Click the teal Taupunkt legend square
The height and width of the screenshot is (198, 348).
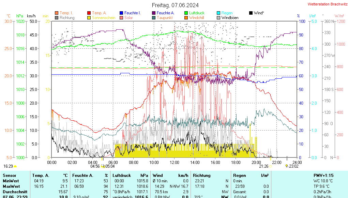coord(154,18)
